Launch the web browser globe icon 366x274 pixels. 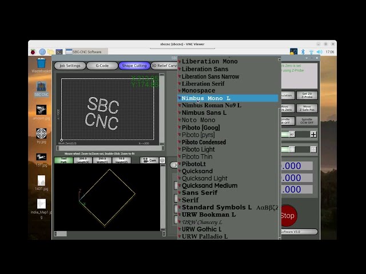[x=42, y=52]
